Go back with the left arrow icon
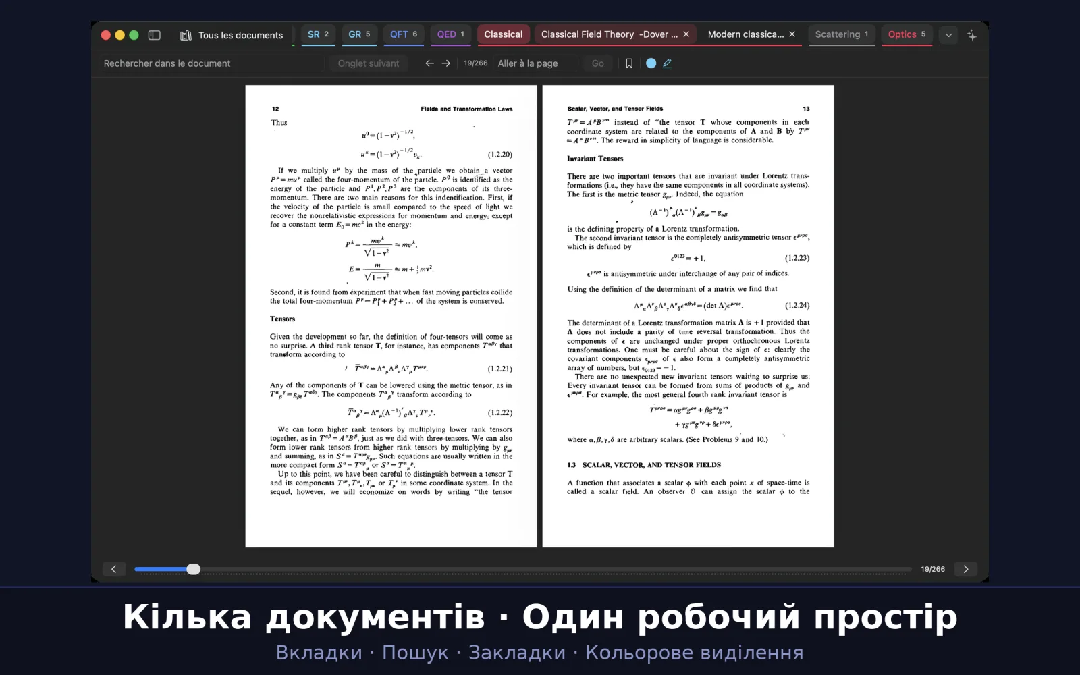Screen dimensions: 1080x675 point(429,63)
